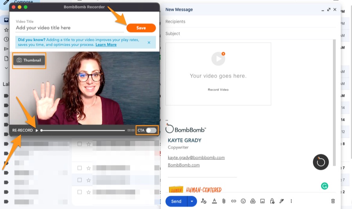Open the text formatting options icon
This screenshot has height=209, width=352.
click(x=214, y=201)
